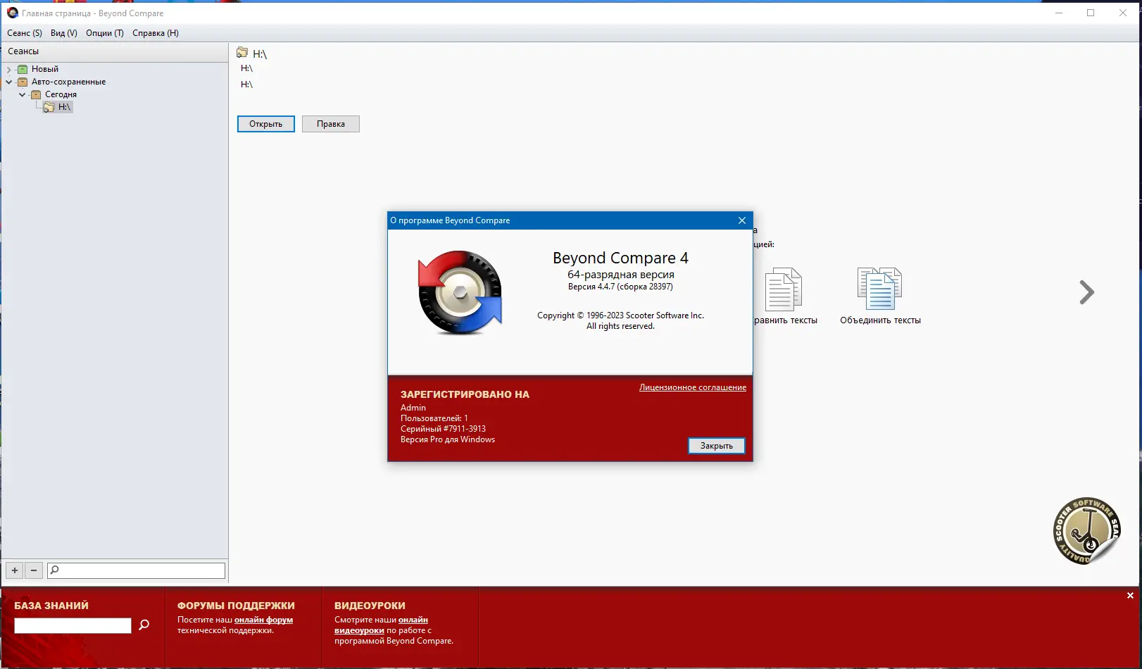Close the red support banner
The height and width of the screenshot is (669, 1142).
[1131, 596]
